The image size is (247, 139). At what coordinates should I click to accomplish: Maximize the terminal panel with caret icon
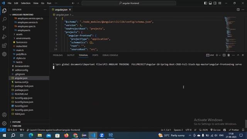(238, 55)
